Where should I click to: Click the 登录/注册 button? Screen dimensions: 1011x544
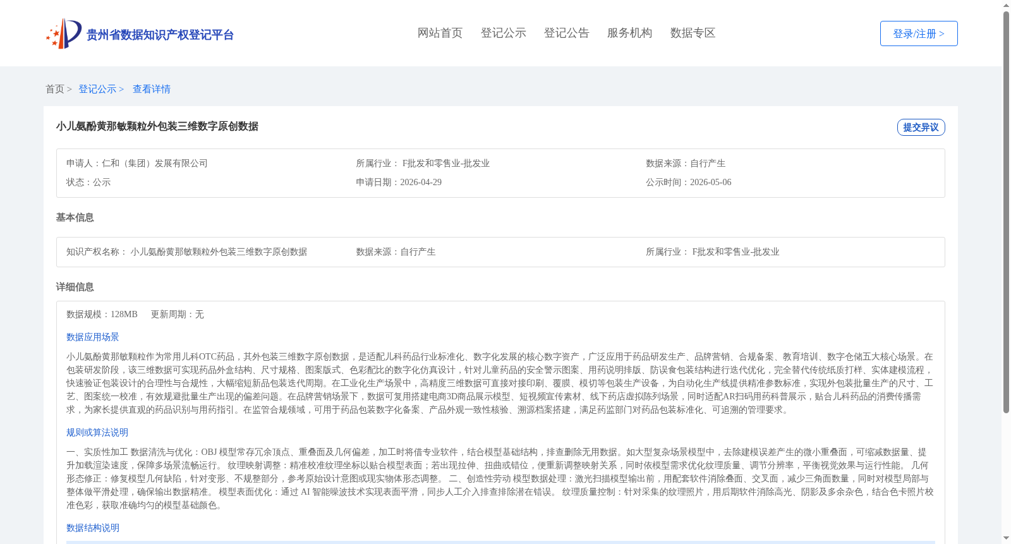pos(919,33)
